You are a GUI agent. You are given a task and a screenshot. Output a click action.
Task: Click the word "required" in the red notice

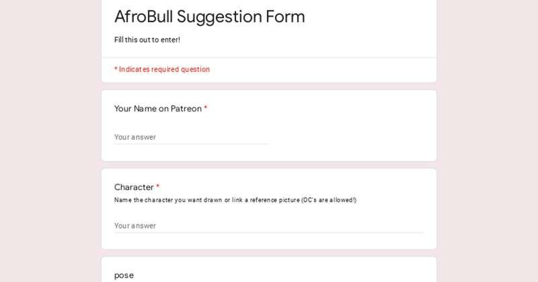pyautogui.click(x=165, y=70)
